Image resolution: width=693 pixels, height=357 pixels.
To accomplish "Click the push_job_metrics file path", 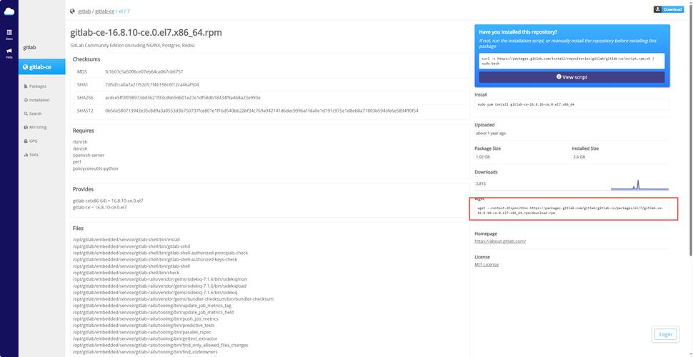I will 146,318.
